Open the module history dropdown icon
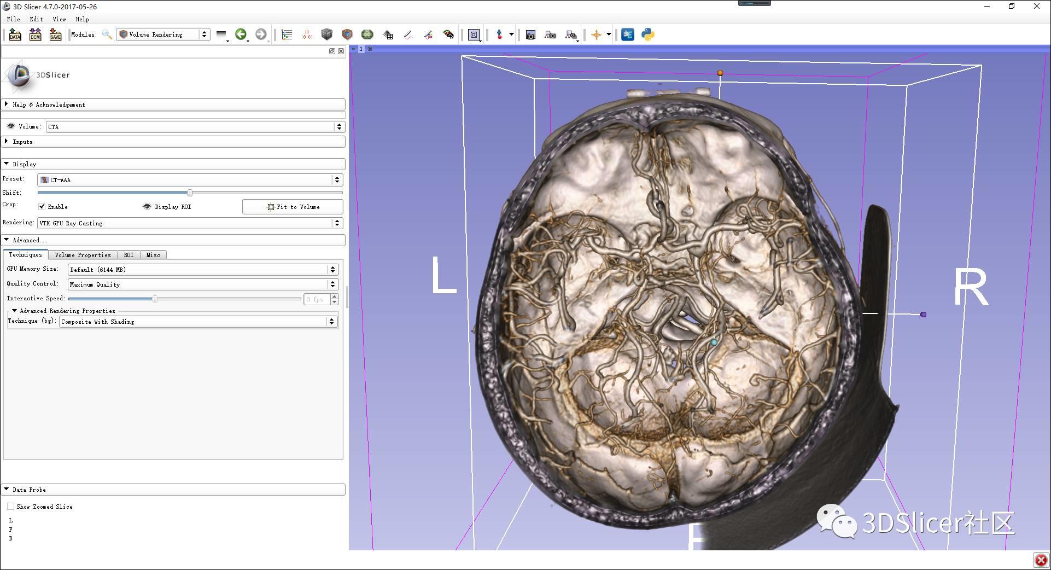The width and height of the screenshot is (1051, 570). (221, 34)
